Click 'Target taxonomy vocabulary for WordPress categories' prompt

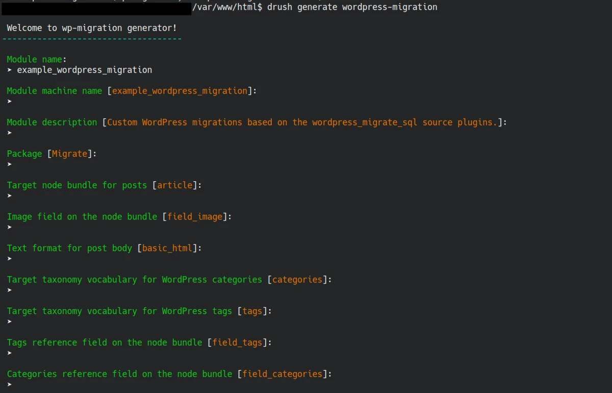(135, 279)
